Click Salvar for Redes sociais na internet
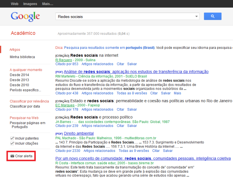Viewport: 233px width, 178px height. pyautogui.click(x=132, y=64)
